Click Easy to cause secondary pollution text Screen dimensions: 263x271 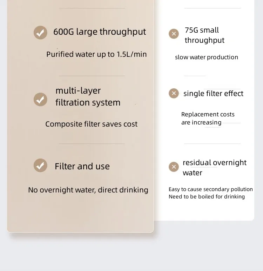[210, 189]
